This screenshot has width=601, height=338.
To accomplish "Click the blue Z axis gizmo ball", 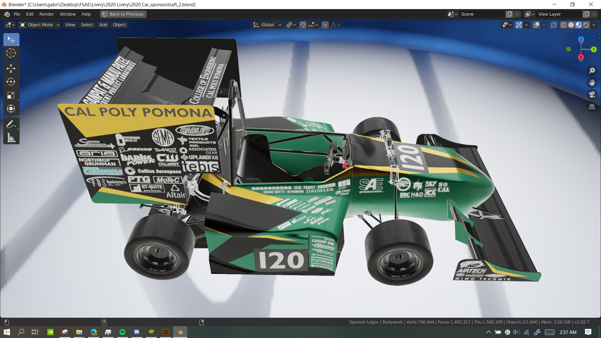I will (581, 39).
